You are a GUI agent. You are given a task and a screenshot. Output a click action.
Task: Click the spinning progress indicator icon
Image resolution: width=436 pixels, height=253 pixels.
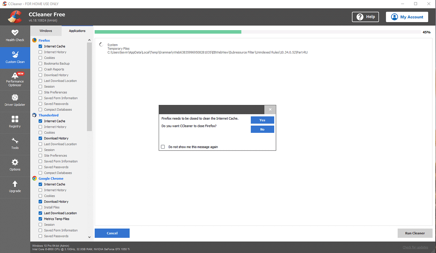coord(101,45)
